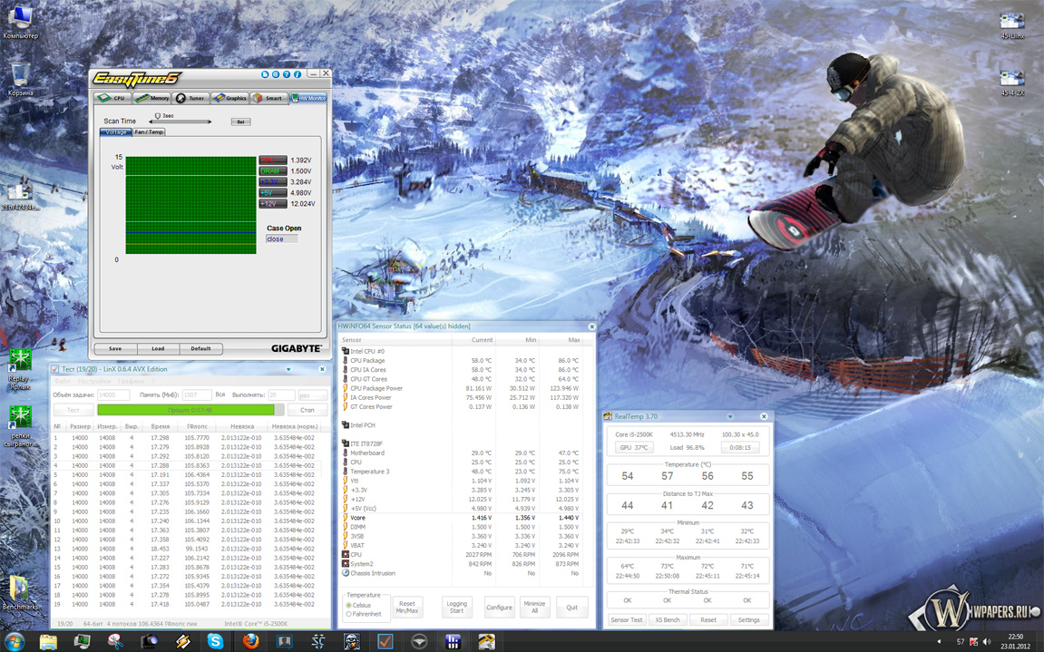Launch Firefox from the taskbar
The width and height of the screenshot is (1044, 652).
click(250, 641)
